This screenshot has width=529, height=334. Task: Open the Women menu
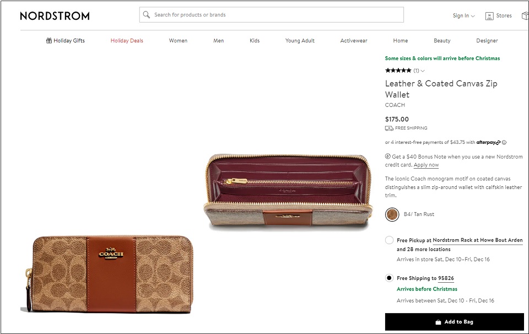pos(178,40)
